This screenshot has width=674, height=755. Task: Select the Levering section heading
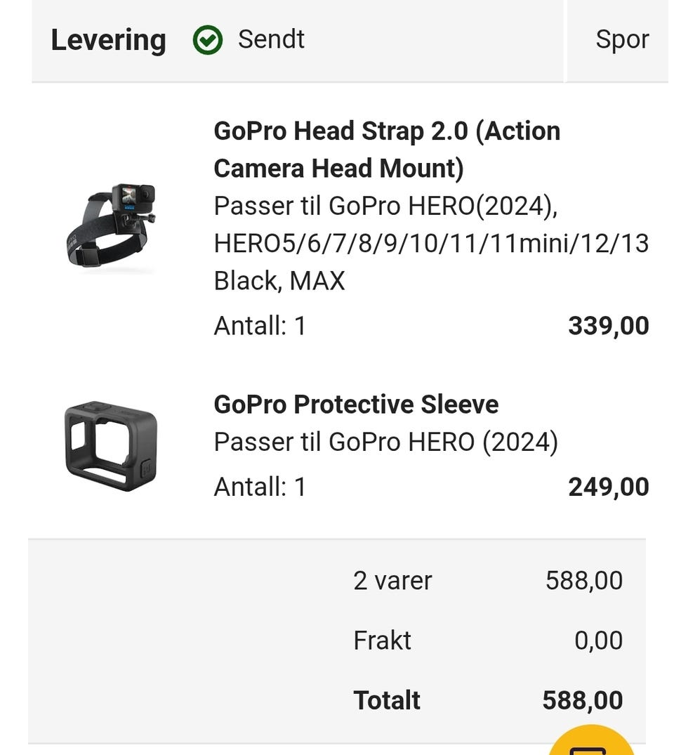[108, 40]
